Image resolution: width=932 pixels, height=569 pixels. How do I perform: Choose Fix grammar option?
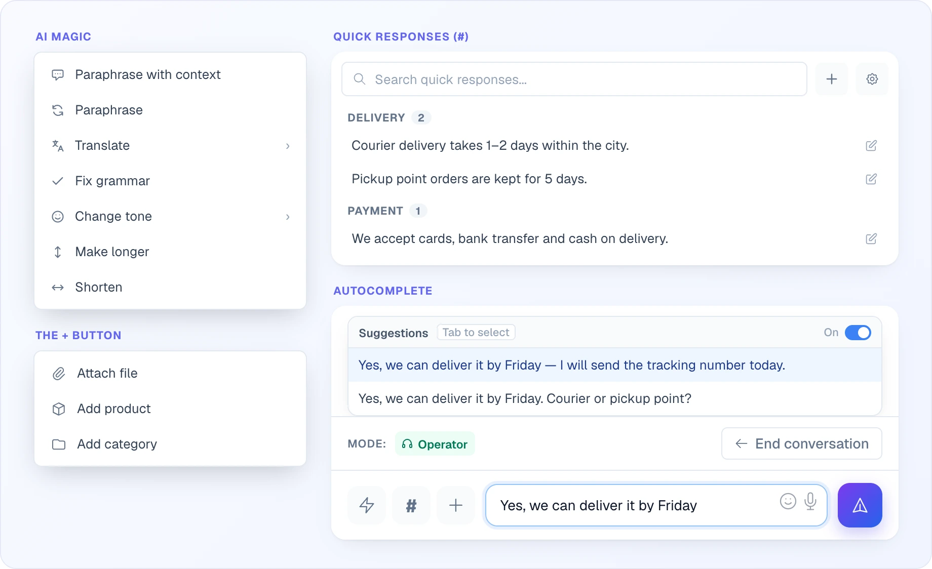170,181
